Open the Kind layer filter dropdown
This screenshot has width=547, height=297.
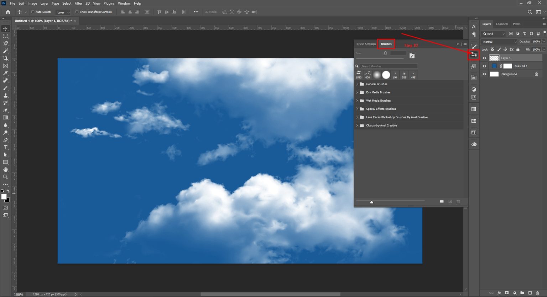coord(494,34)
